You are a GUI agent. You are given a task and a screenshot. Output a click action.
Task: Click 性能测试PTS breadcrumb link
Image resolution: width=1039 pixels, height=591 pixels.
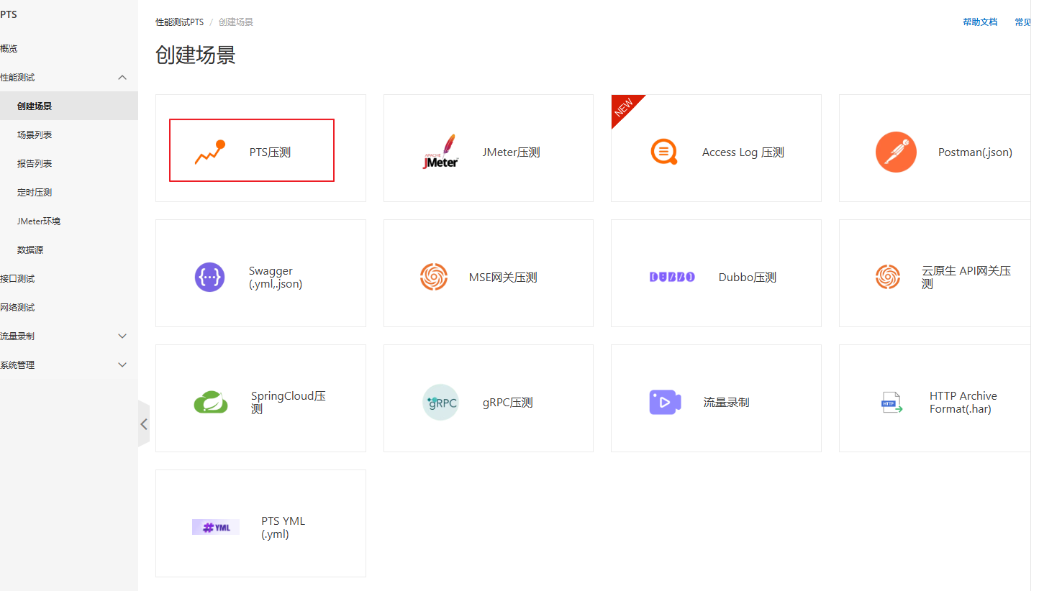tap(180, 22)
